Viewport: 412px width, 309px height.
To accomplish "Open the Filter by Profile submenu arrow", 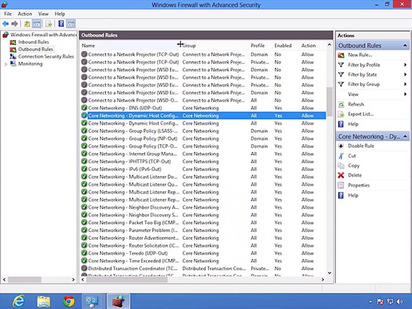I will click(406, 65).
